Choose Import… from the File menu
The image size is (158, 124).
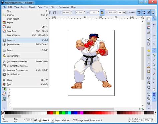pos(25,40)
